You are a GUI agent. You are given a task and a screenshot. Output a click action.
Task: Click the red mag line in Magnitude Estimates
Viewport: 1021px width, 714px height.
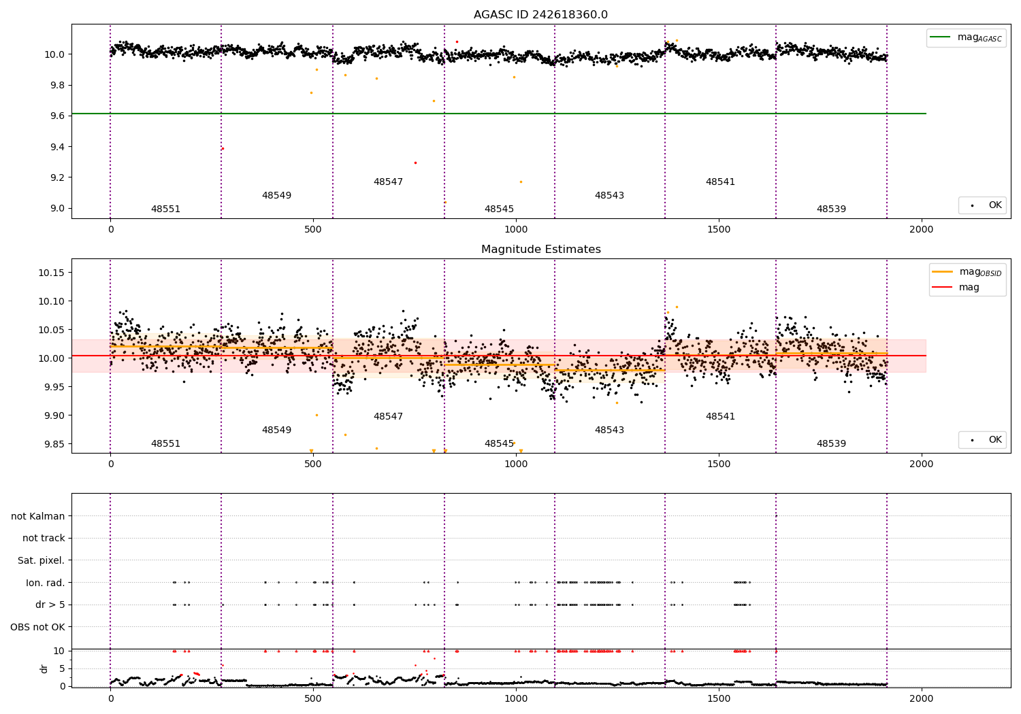[499, 356]
